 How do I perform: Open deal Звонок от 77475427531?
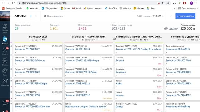pyautogui.click(x=78, y=49)
